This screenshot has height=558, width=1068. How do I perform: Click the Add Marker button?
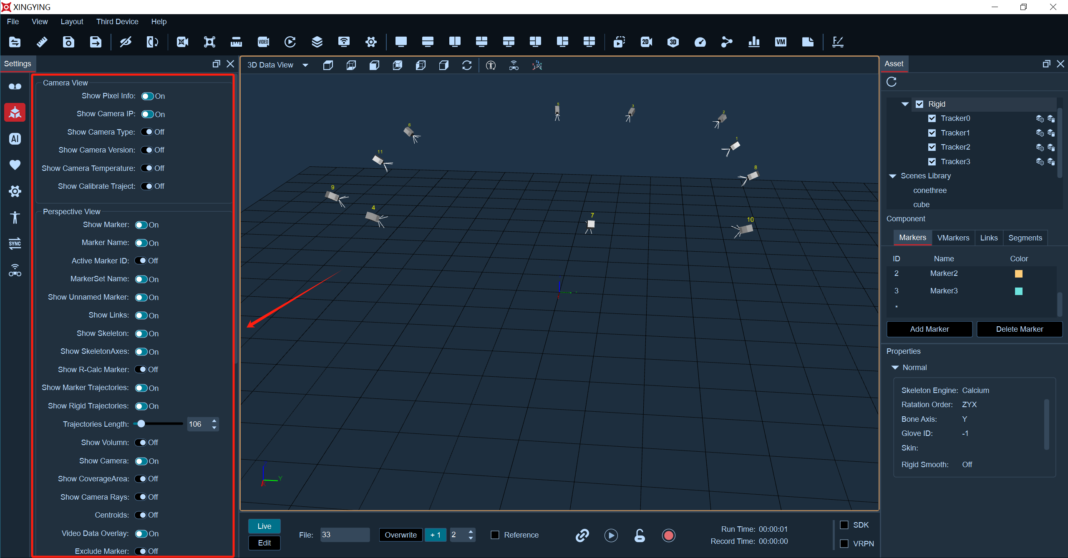[x=929, y=329]
